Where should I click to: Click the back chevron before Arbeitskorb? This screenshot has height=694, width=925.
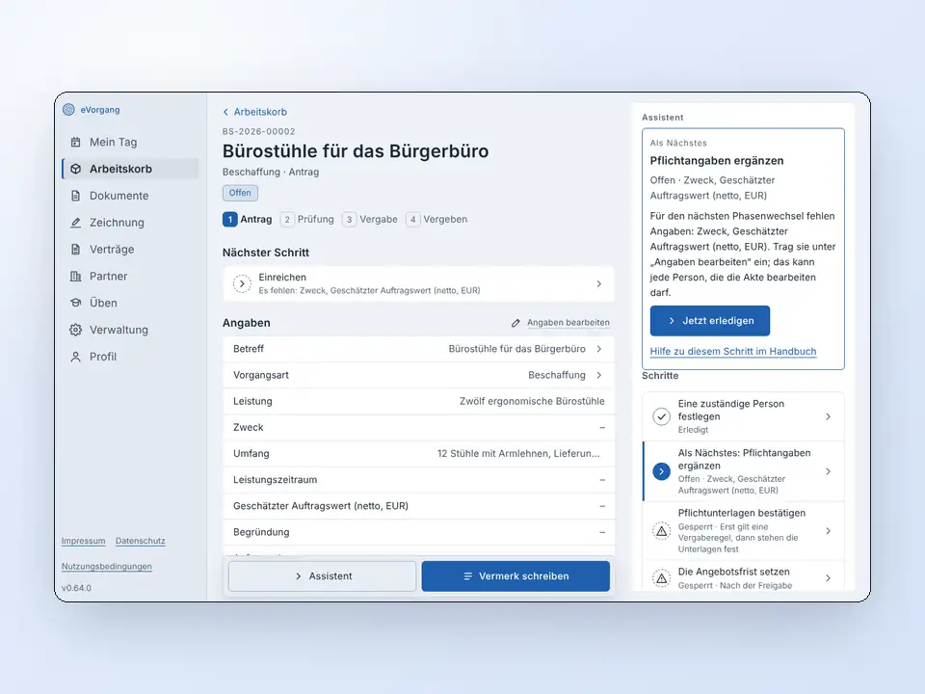pos(225,112)
